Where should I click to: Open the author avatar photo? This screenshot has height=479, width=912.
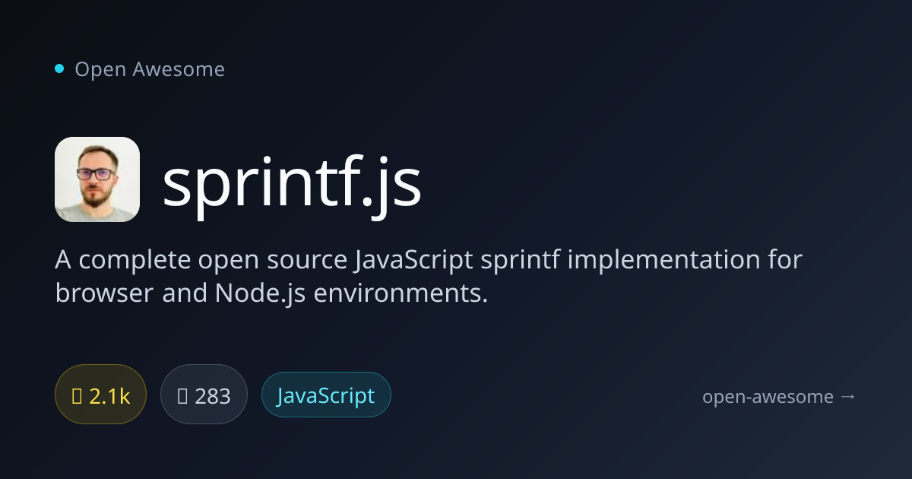(x=97, y=179)
